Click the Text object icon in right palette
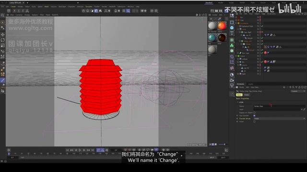This screenshot has width=307, height=172. (232, 33)
